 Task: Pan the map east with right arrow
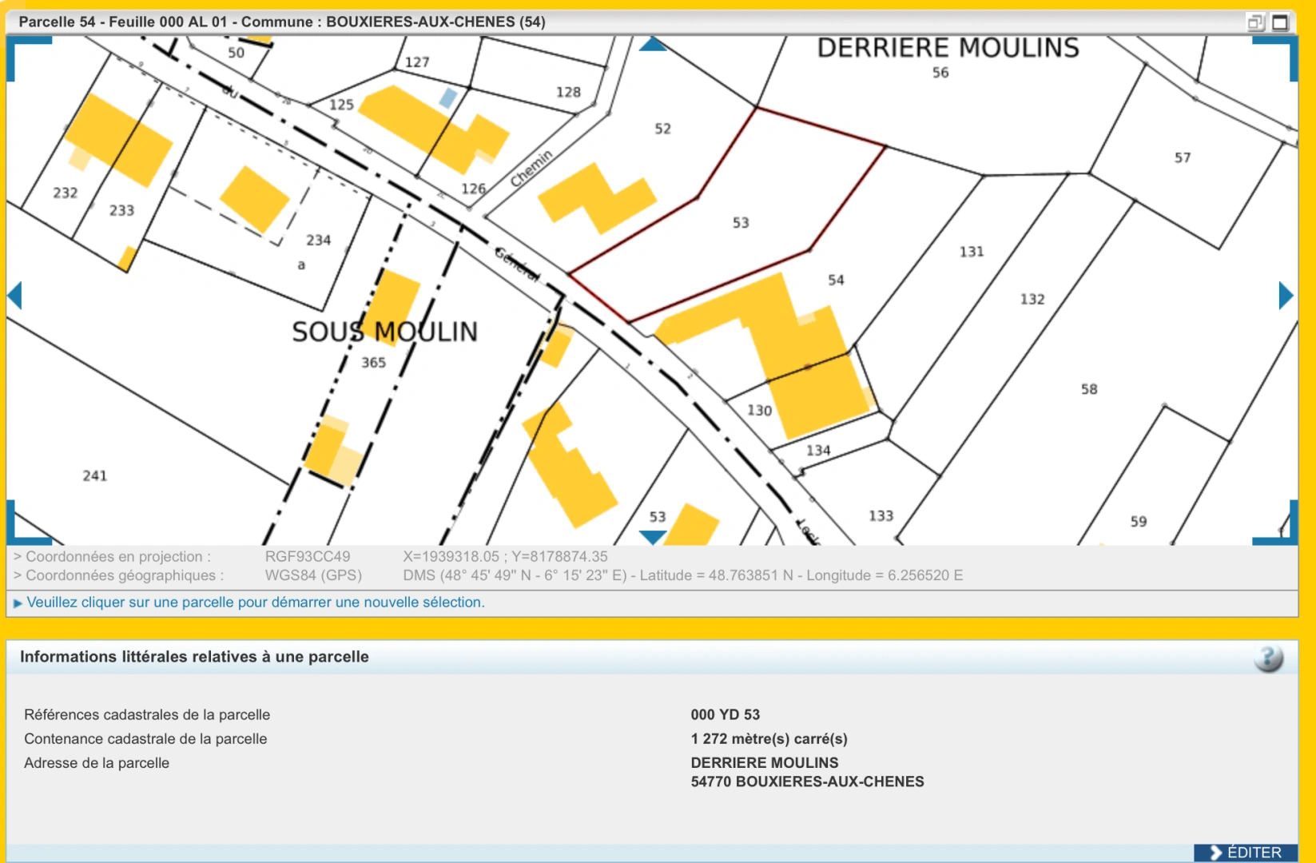click(1286, 295)
